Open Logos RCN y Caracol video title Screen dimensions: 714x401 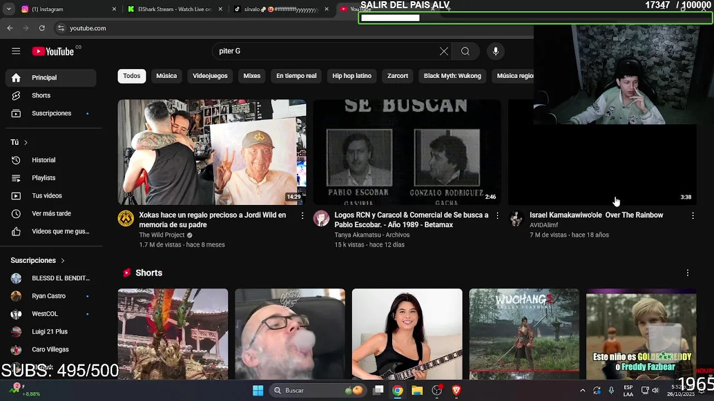[x=411, y=220]
